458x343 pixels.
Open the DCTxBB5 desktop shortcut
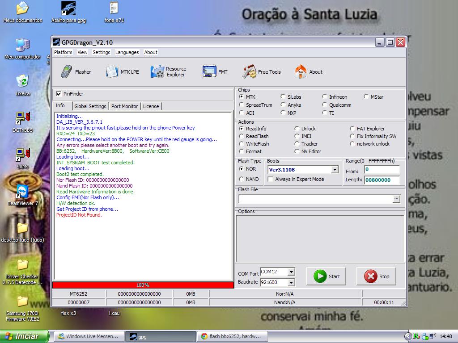point(22,122)
